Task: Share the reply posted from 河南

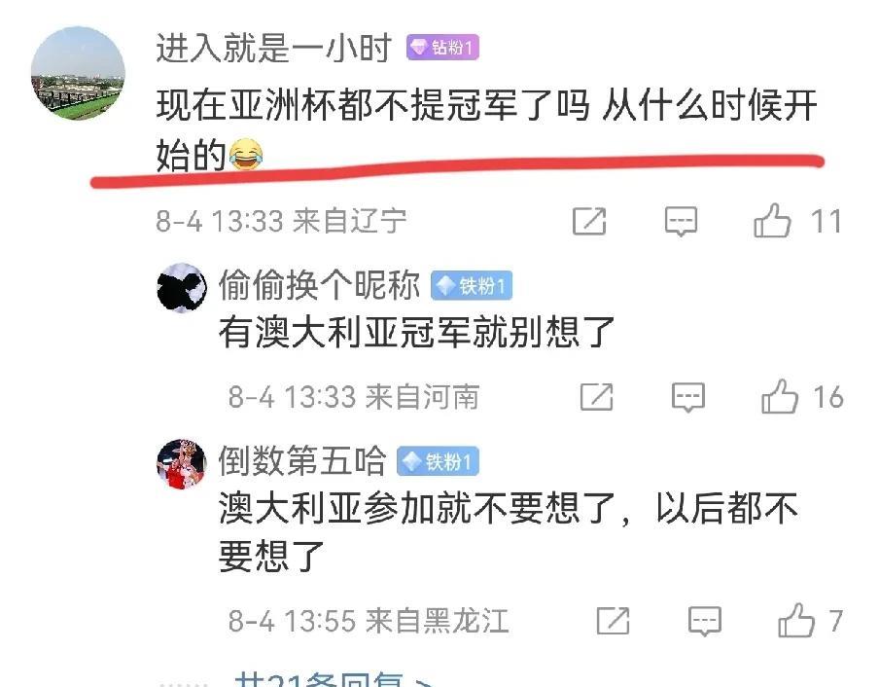Action: [596, 396]
